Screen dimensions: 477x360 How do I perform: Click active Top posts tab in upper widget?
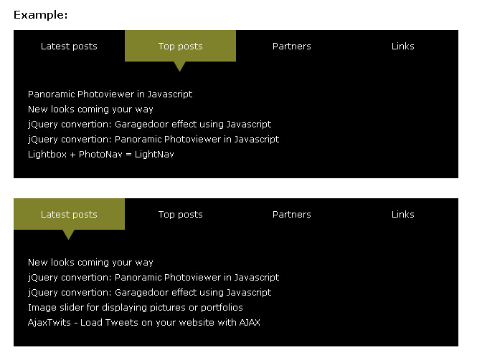point(180,46)
